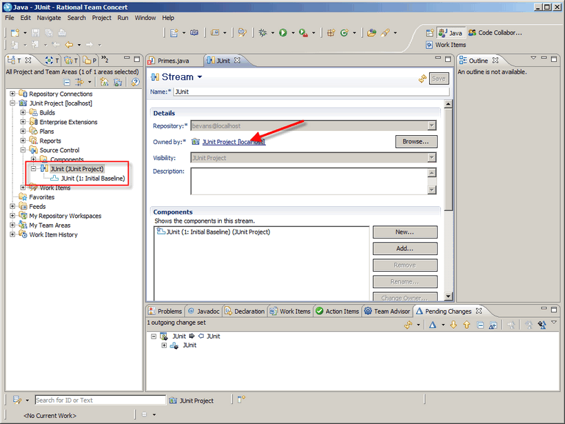Screen dimensions: 565x424
Task: Click the Debug bug icon in toolbar
Action: pyautogui.click(x=263, y=32)
